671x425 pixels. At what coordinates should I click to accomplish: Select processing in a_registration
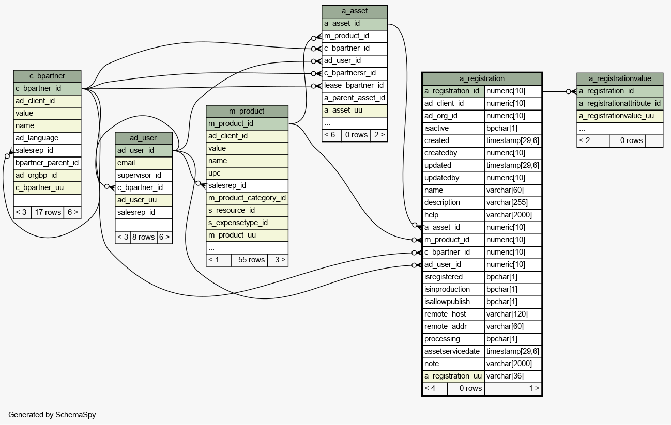click(453, 339)
